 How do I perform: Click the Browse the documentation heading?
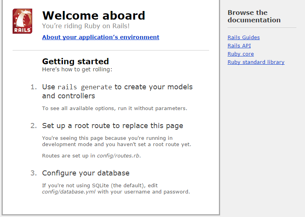[x=254, y=16]
